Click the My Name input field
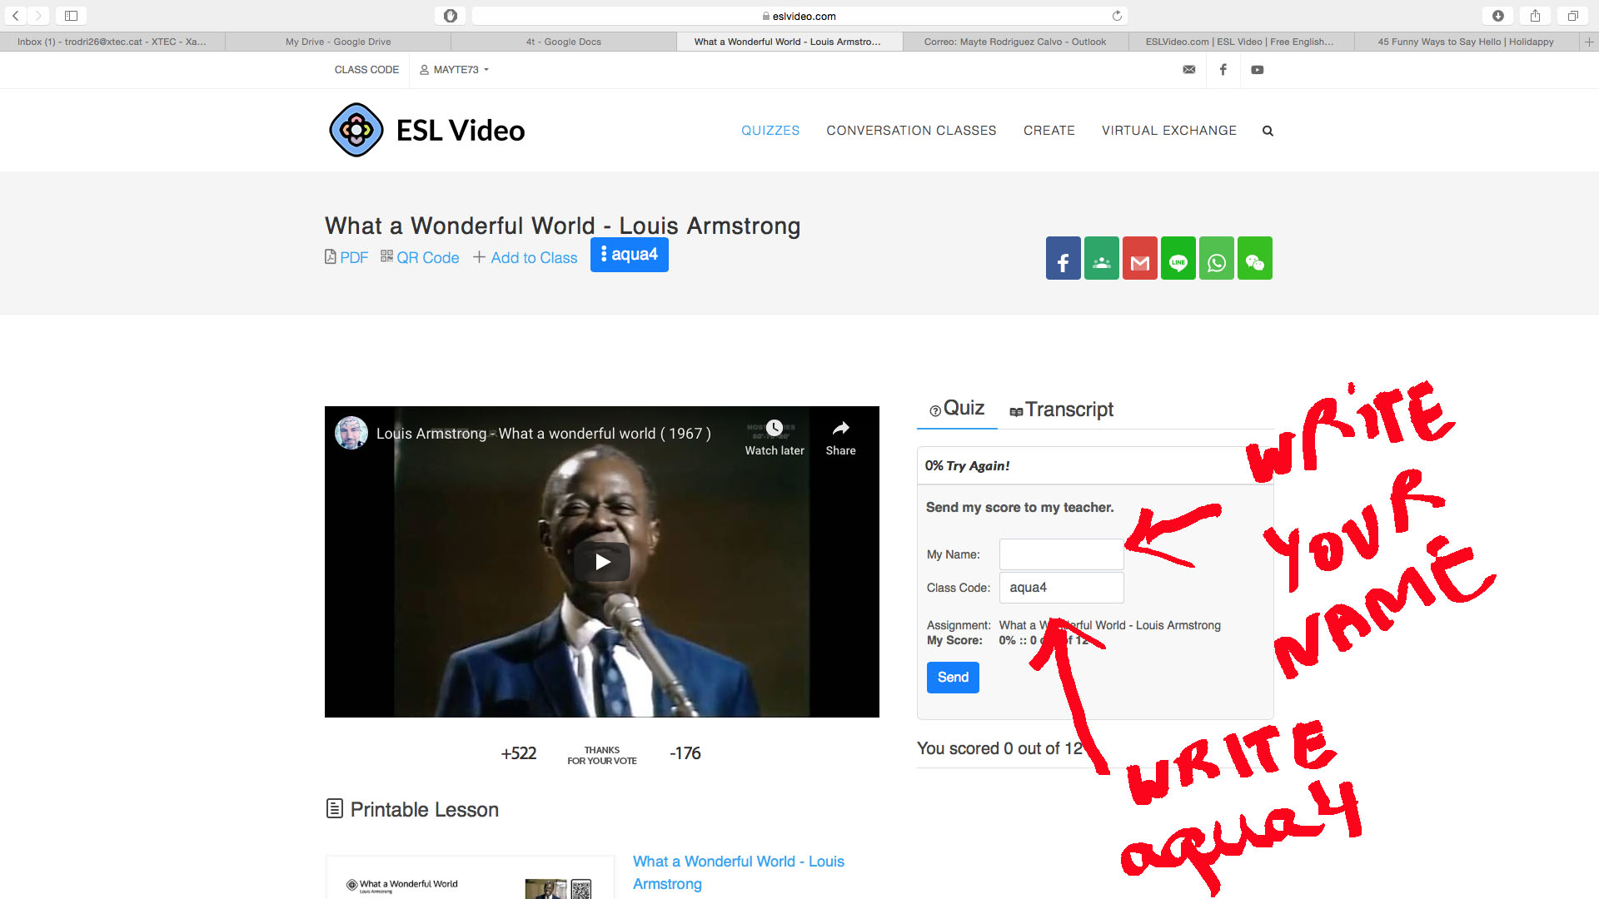 tap(1061, 554)
